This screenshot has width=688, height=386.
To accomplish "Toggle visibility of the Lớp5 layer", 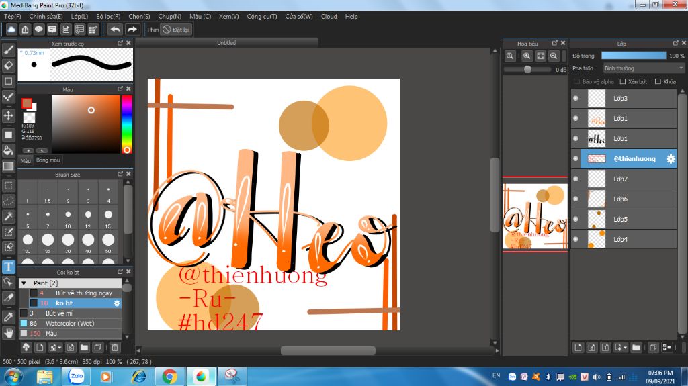I will point(576,220).
